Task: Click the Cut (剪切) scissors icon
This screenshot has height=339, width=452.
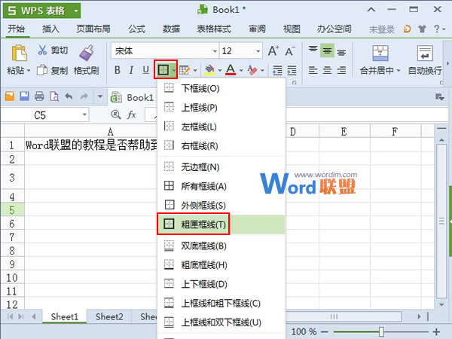Action: (x=42, y=50)
